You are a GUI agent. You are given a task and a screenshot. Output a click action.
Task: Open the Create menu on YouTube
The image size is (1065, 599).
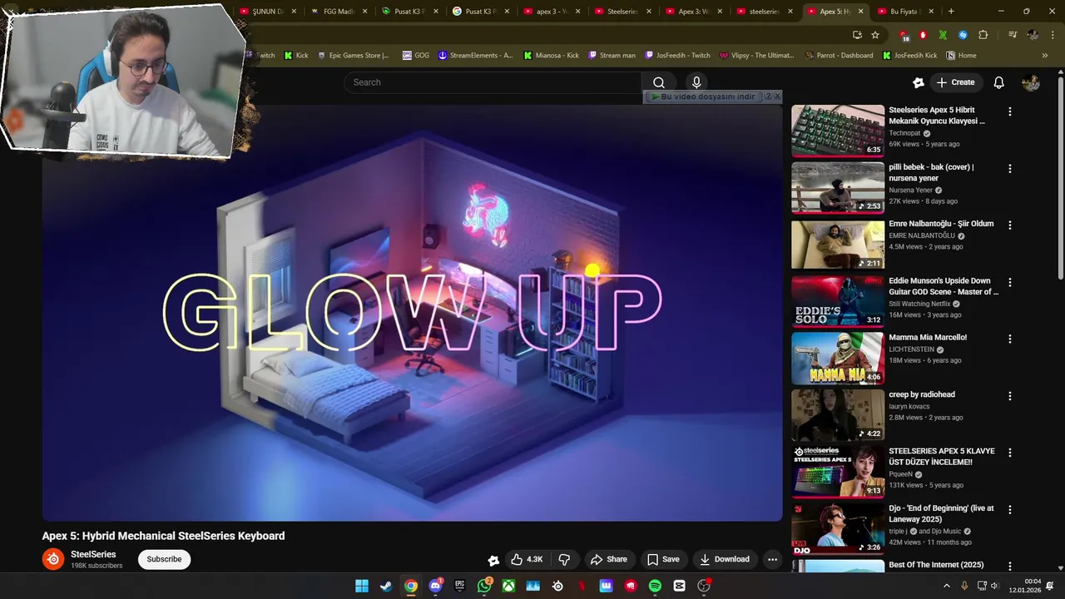954,82
